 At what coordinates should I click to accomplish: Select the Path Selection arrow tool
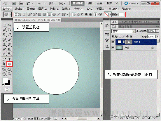tap(4, 64)
